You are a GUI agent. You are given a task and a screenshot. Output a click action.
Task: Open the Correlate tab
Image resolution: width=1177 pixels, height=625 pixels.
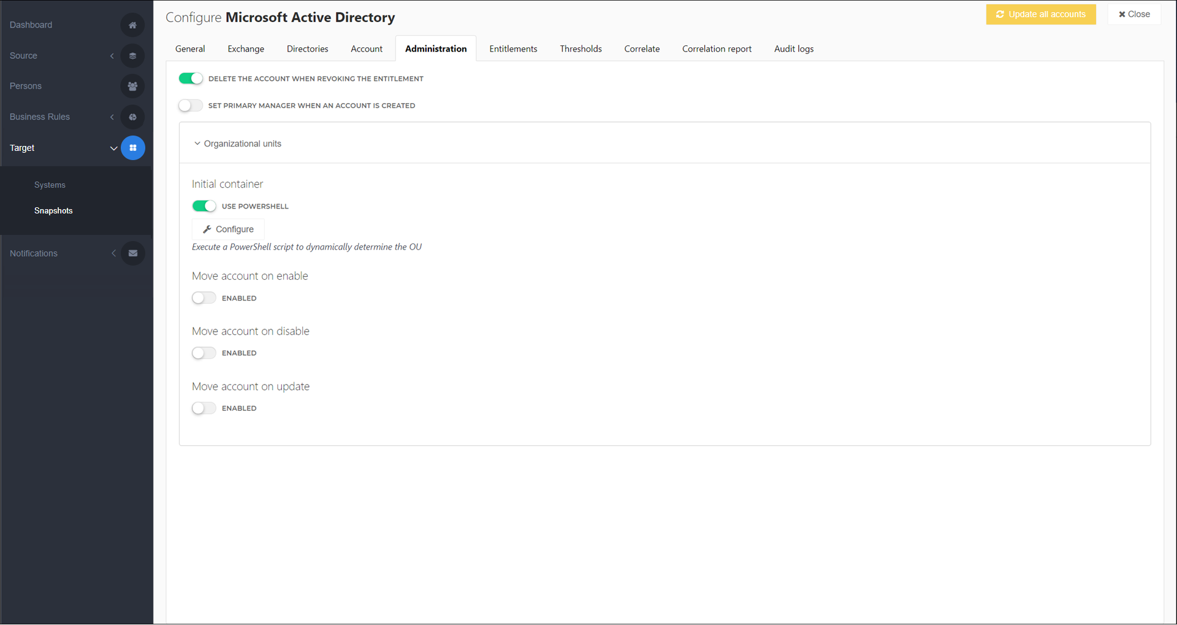click(642, 49)
